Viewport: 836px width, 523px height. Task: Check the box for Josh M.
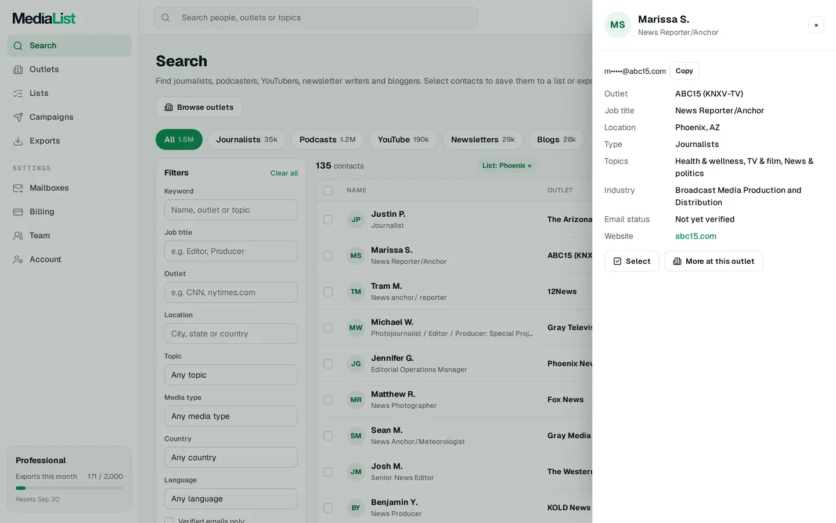click(x=328, y=472)
